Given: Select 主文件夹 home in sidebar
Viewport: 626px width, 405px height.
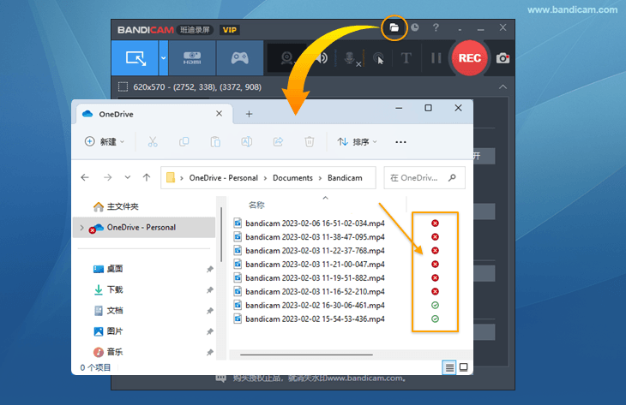Looking at the screenshot, I should (x=116, y=206).
